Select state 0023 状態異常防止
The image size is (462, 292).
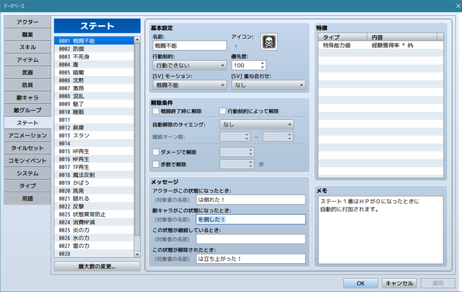[x=94, y=215]
